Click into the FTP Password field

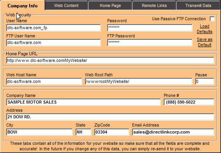click(150, 42)
